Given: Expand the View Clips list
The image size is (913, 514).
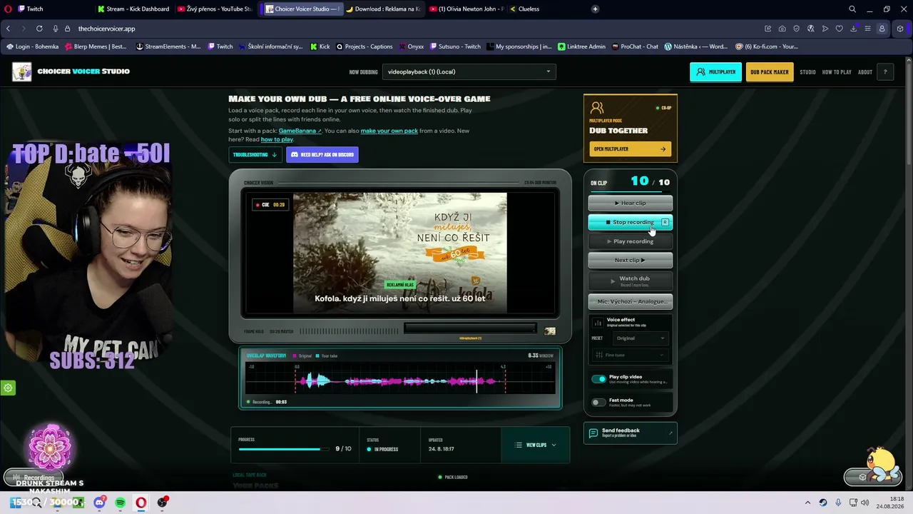Looking at the screenshot, I should point(536,445).
